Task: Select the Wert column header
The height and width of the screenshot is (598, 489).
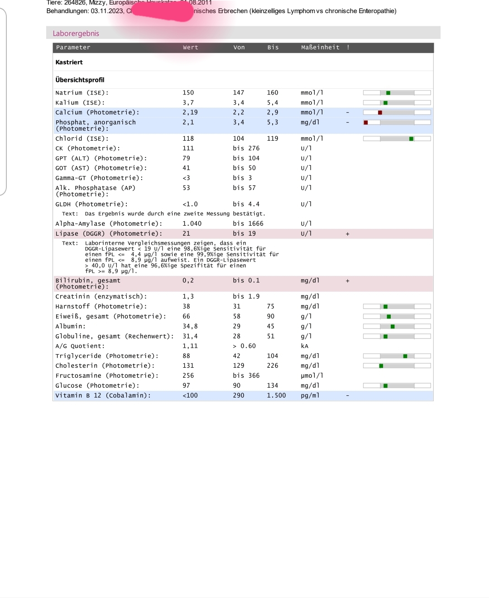Action: pyautogui.click(x=191, y=47)
